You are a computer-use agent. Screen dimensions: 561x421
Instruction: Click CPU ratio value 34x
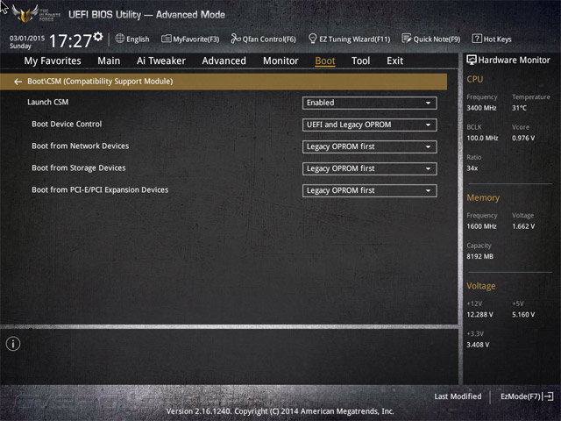[472, 168]
